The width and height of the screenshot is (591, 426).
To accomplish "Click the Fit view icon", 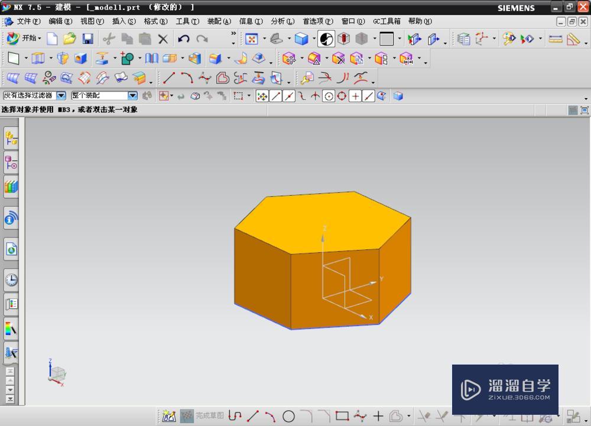I will coord(251,39).
